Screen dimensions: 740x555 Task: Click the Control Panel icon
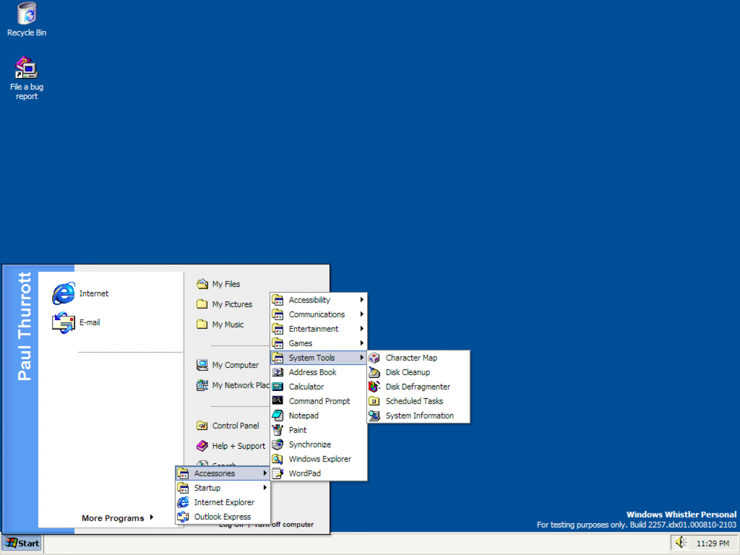[x=202, y=425]
